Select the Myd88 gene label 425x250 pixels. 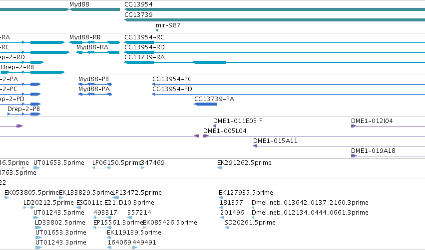pyautogui.click(x=79, y=4)
